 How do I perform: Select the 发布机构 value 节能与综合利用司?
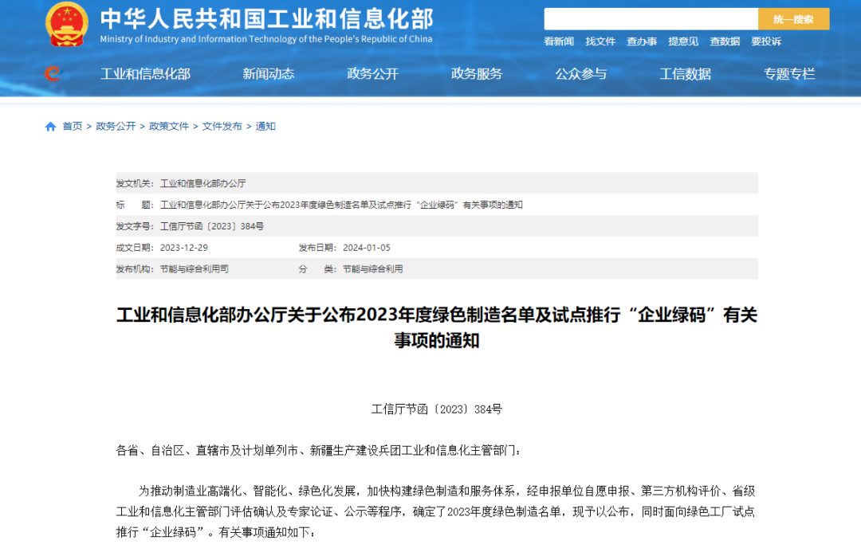click(x=195, y=269)
